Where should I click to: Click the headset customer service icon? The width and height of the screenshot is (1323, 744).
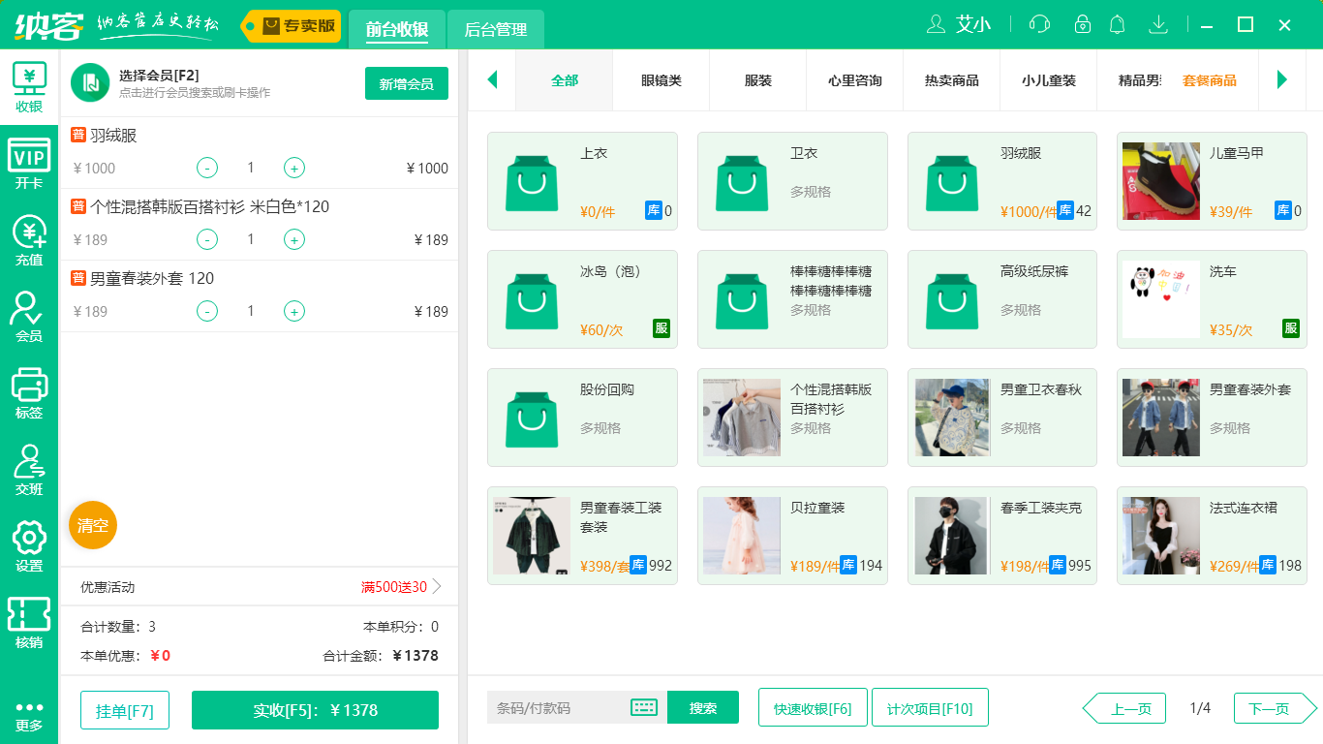(x=1038, y=24)
